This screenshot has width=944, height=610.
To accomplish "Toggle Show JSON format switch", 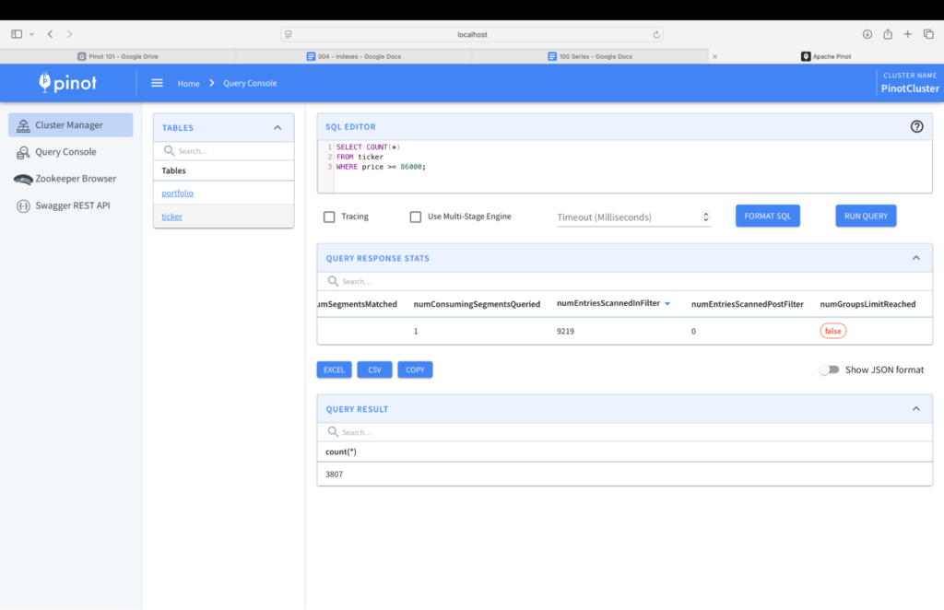I will (829, 370).
